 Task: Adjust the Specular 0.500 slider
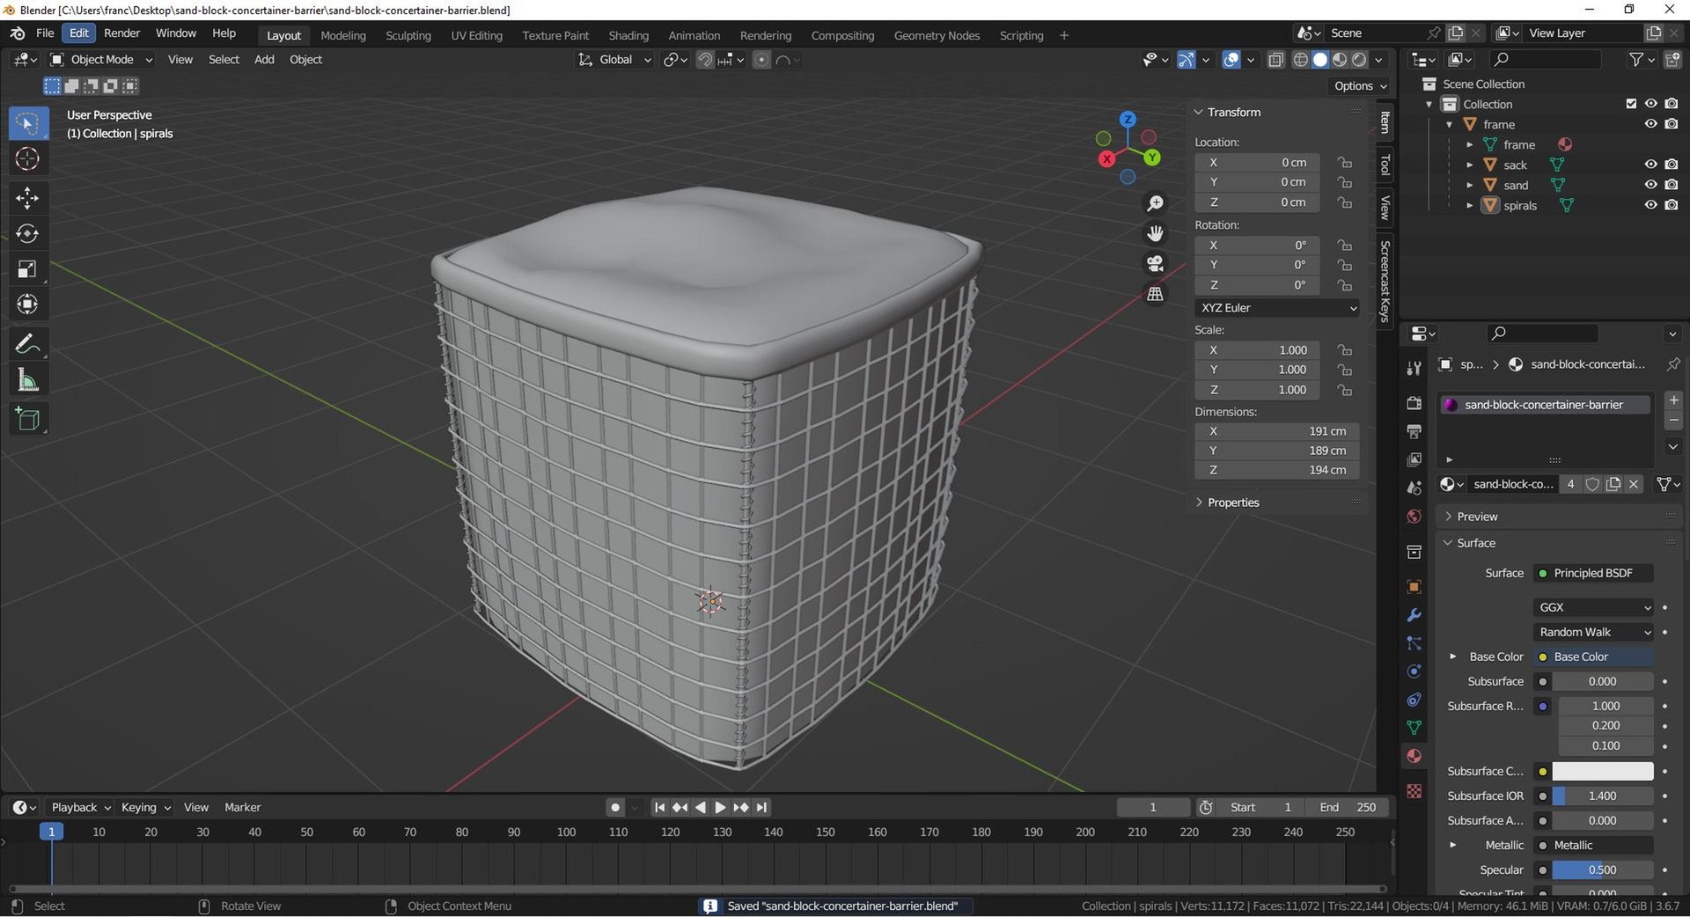pyautogui.click(x=1602, y=870)
